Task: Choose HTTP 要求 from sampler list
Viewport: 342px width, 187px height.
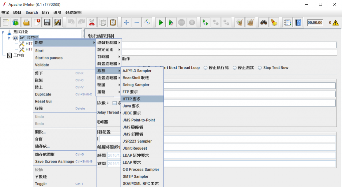Action: coord(142,99)
